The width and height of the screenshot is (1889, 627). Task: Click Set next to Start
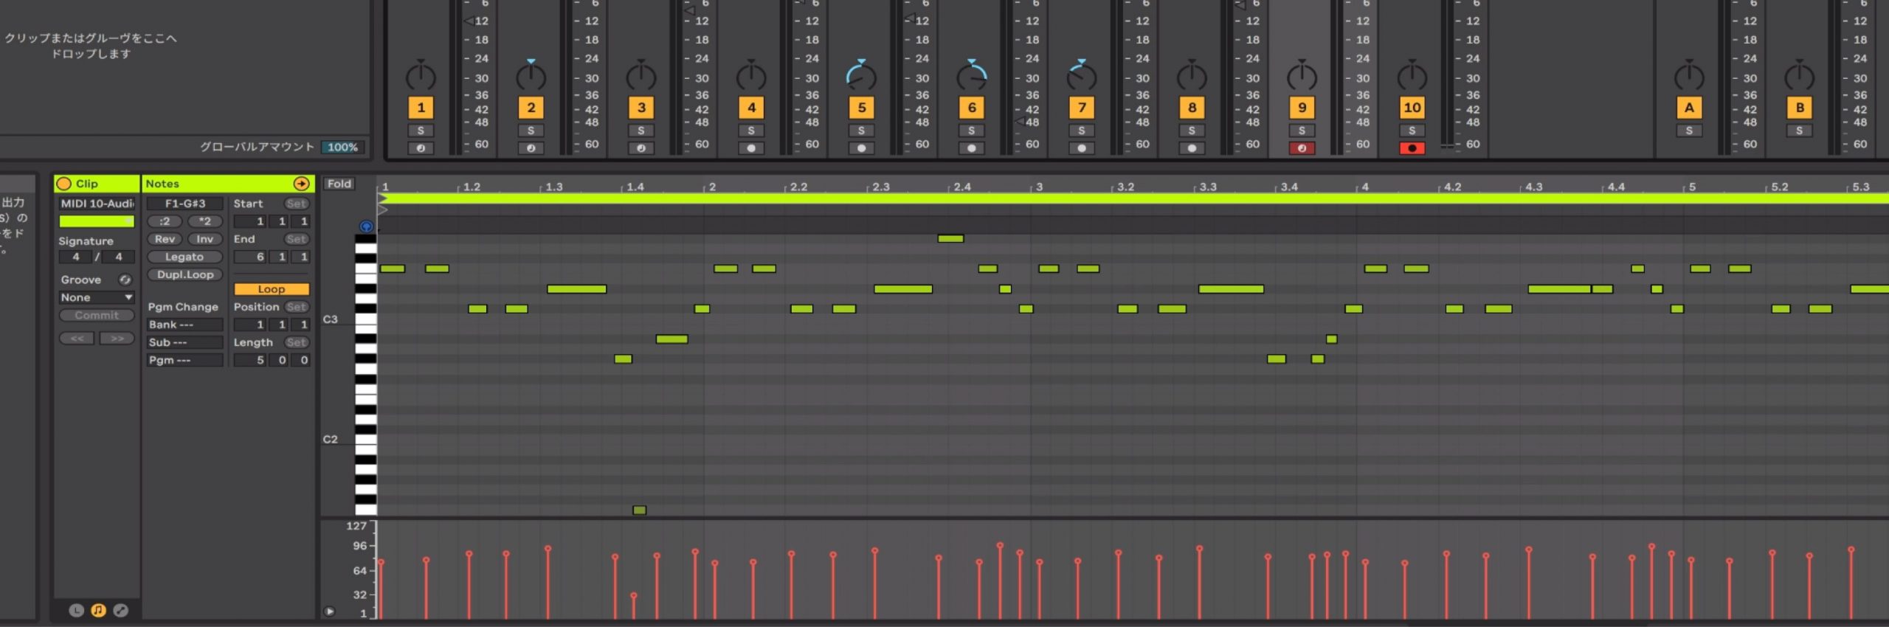297,204
